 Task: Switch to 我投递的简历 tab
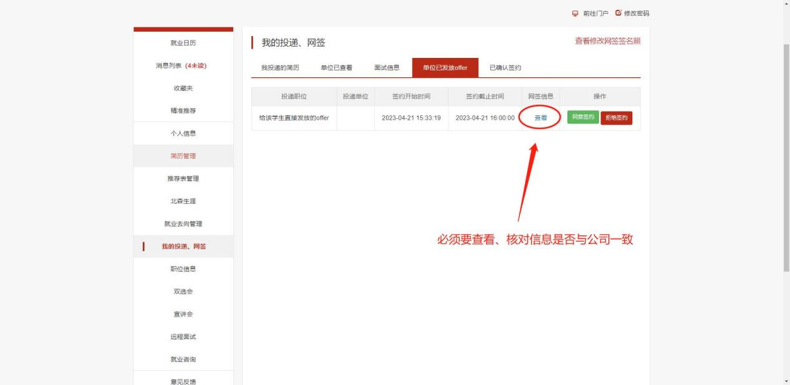tap(280, 67)
